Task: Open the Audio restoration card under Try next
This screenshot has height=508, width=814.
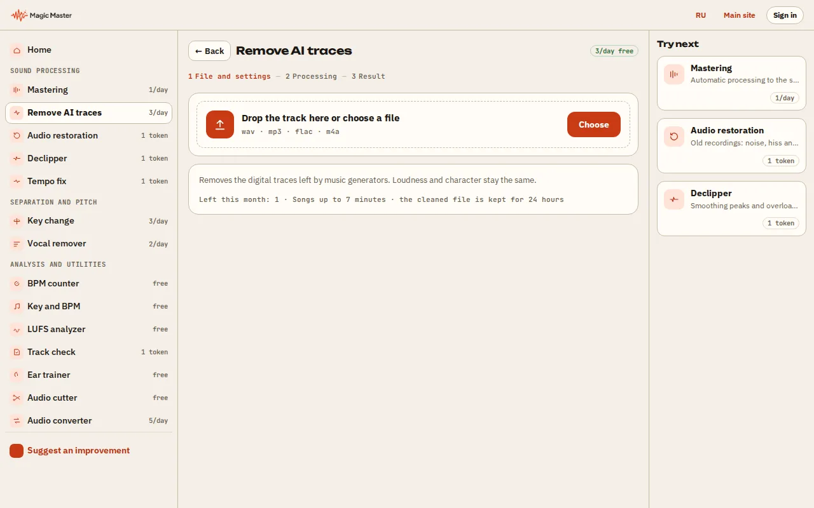Action: point(731,145)
